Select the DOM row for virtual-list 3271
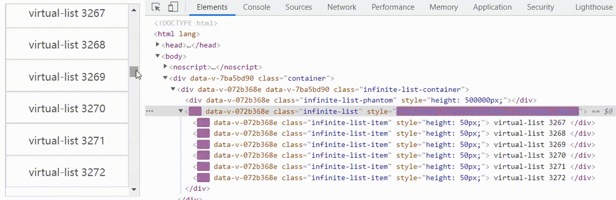 (x=394, y=166)
